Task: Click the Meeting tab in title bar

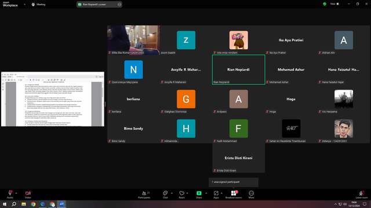Action: click(39, 4)
